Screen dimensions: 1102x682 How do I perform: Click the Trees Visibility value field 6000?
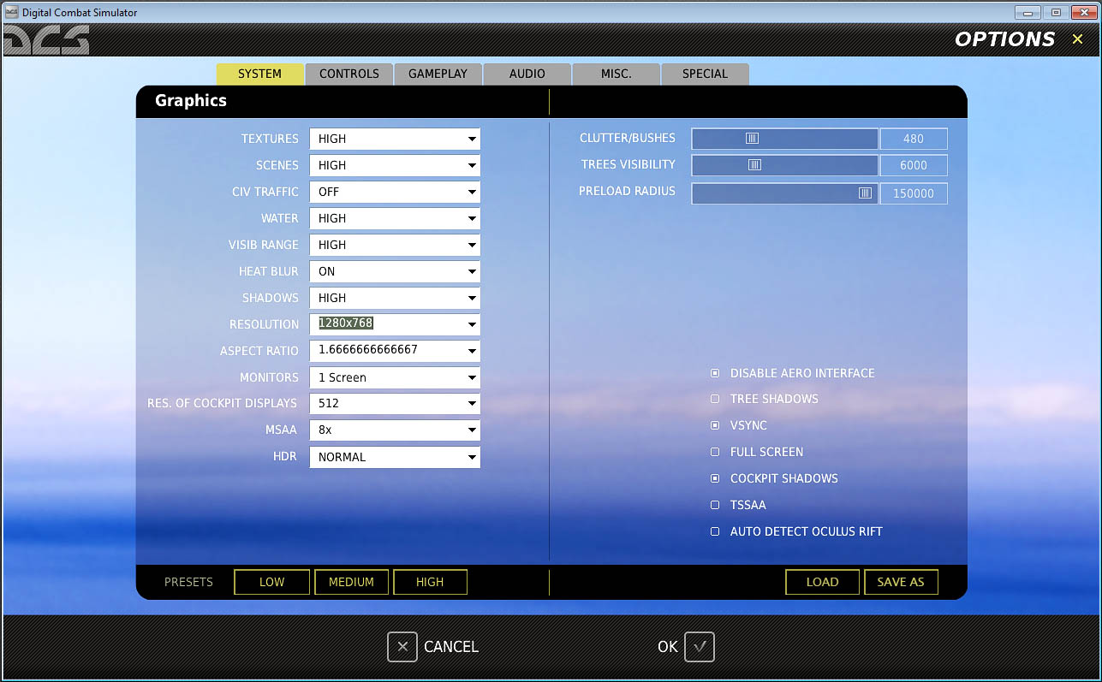click(914, 165)
